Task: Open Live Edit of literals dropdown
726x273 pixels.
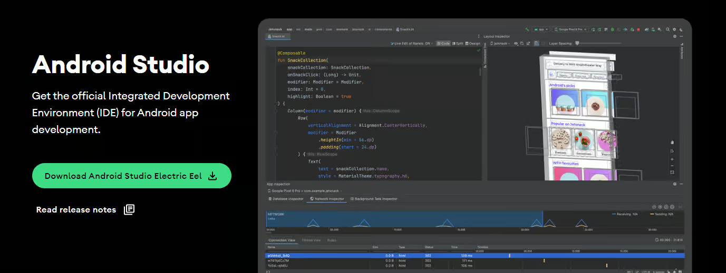Action: click(412, 43)
